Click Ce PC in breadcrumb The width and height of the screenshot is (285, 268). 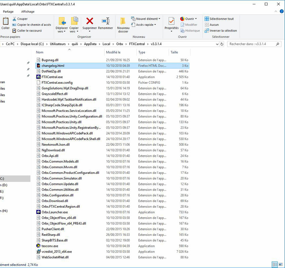click(x=10, y=44)
